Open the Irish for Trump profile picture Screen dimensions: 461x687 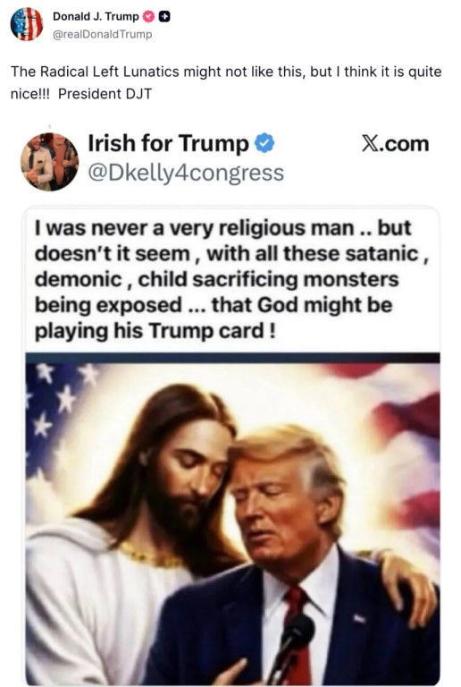pos(49,162)
